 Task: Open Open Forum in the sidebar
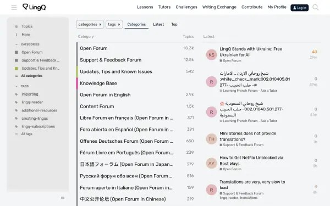(x=32, y=52)
